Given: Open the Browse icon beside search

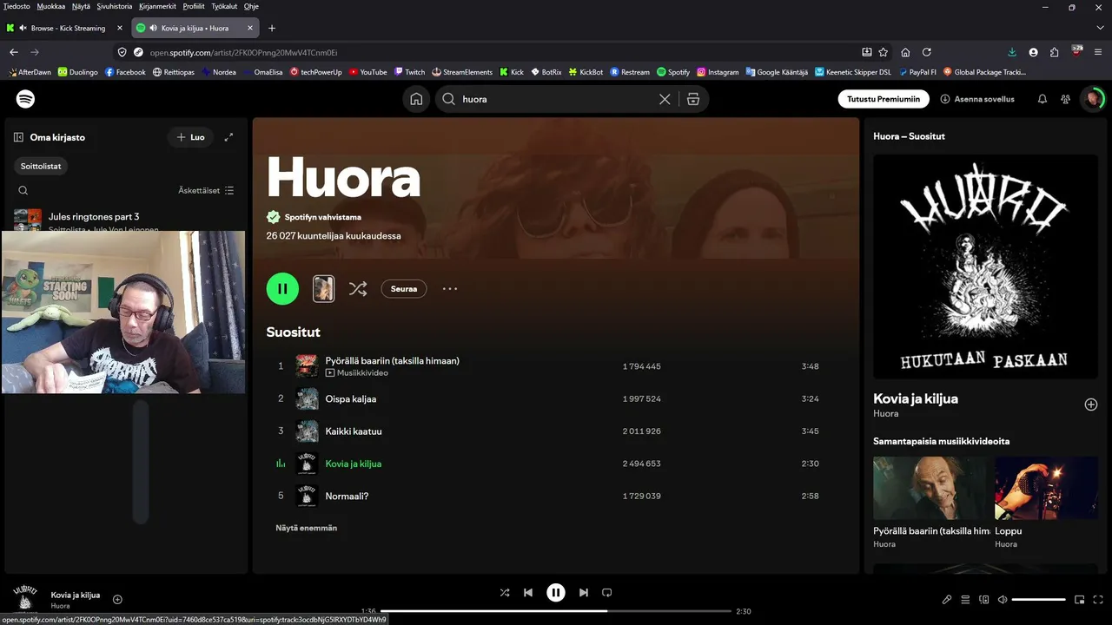Looking at the screenshot, I should pos(693,99).
